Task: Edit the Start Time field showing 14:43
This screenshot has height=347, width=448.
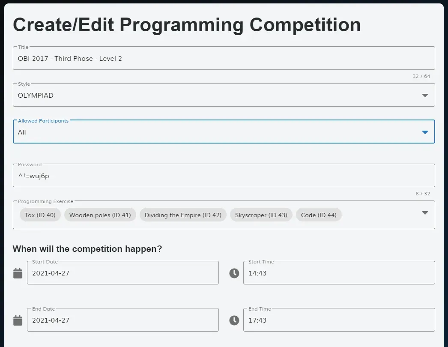Action: pyautogui.click(x=339, y=273)
